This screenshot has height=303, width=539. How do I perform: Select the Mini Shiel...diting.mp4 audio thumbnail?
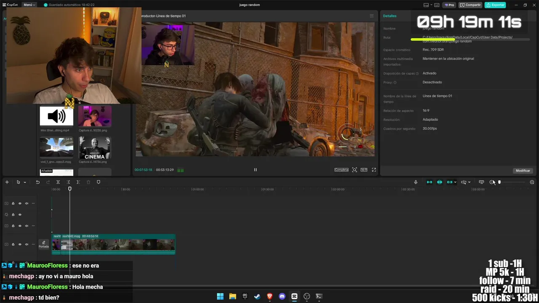click(x=56, y=116)
